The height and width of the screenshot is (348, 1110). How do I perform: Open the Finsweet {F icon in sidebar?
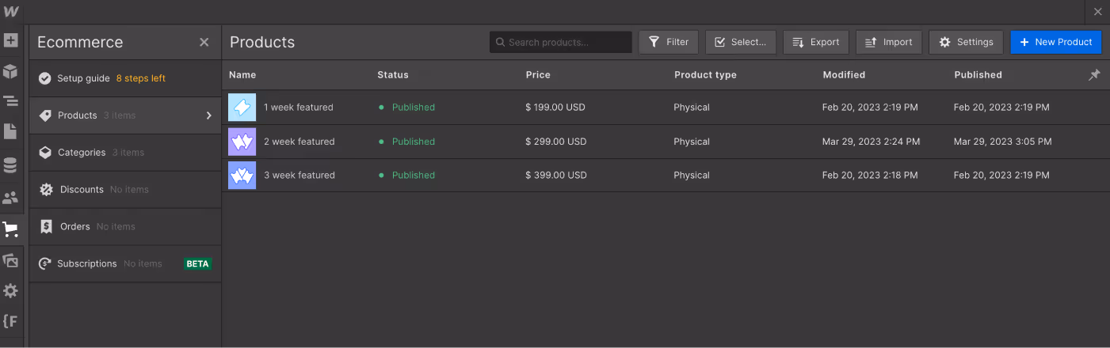[x=10, y=321]
